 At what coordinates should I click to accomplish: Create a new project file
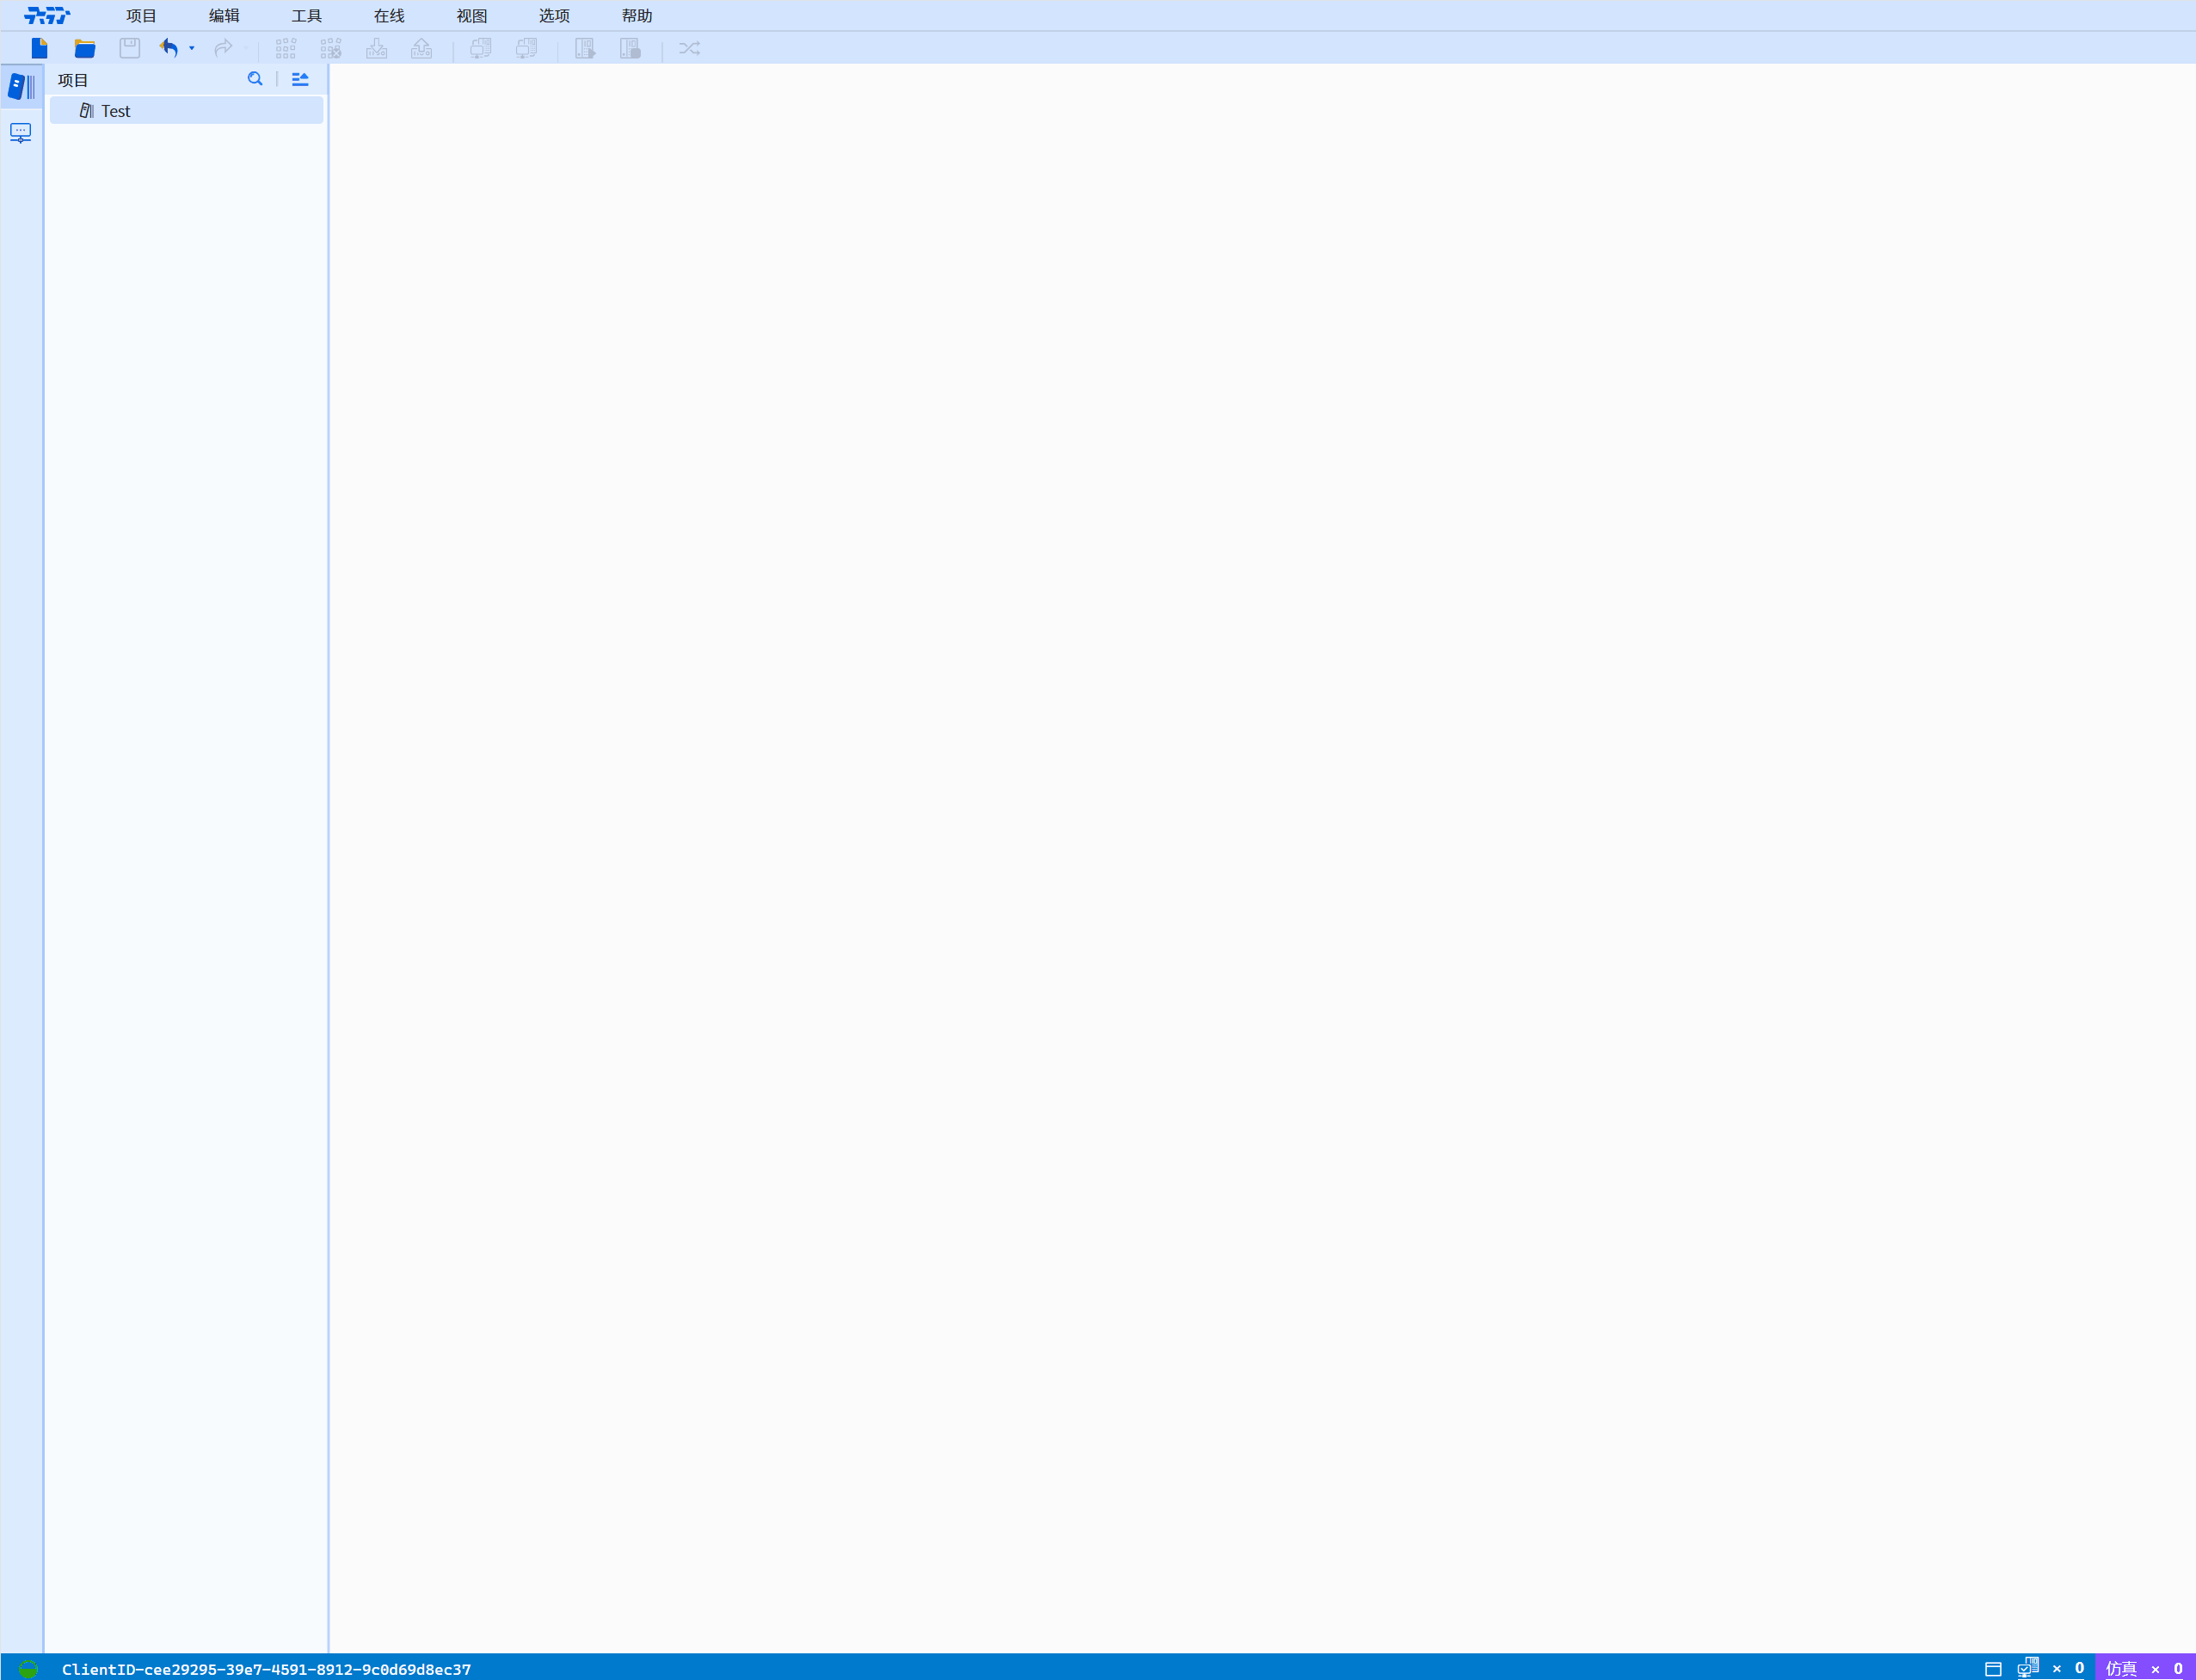pyautogui.click(x=39, y=48)
